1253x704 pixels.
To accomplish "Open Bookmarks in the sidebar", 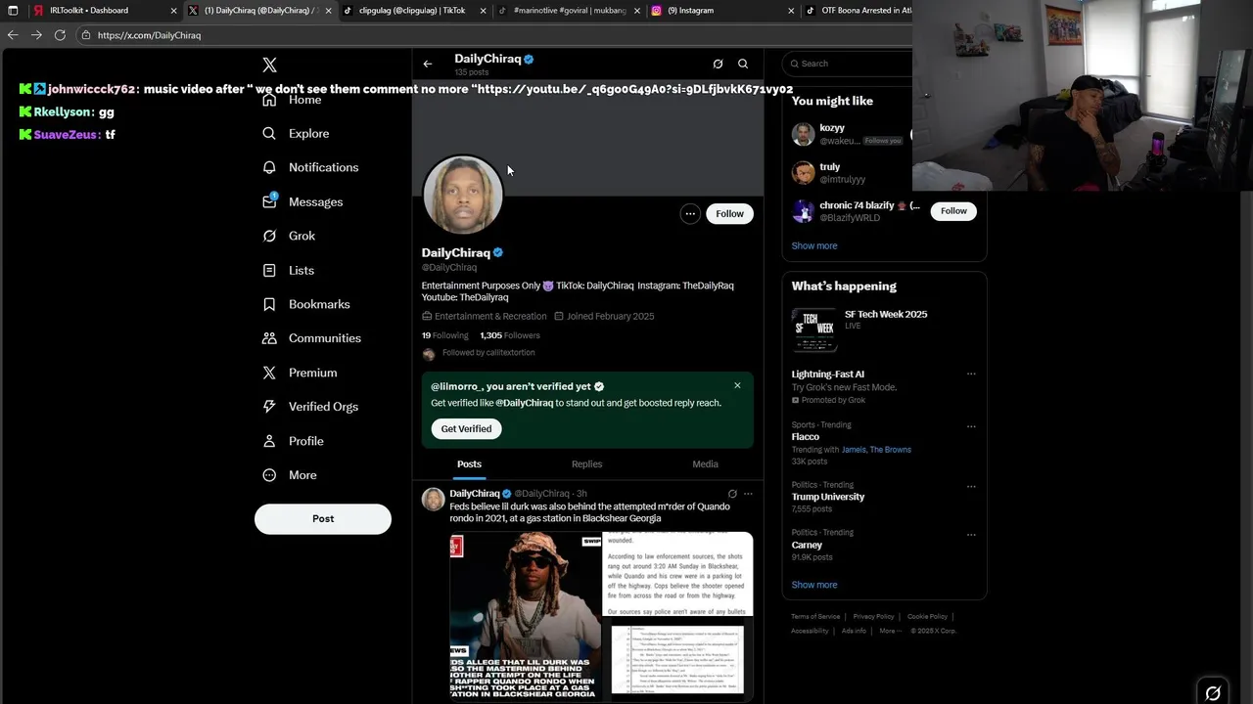I will pos(305,304).
